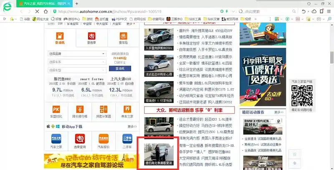Open the 站长工具 bookmark folder
This screenshot has width=334, height=170.
(x=193, y=19)
